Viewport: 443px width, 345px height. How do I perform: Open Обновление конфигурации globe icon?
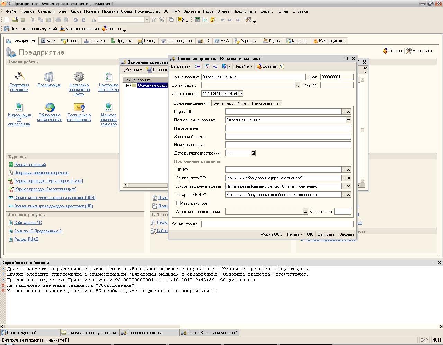[49, 107]
